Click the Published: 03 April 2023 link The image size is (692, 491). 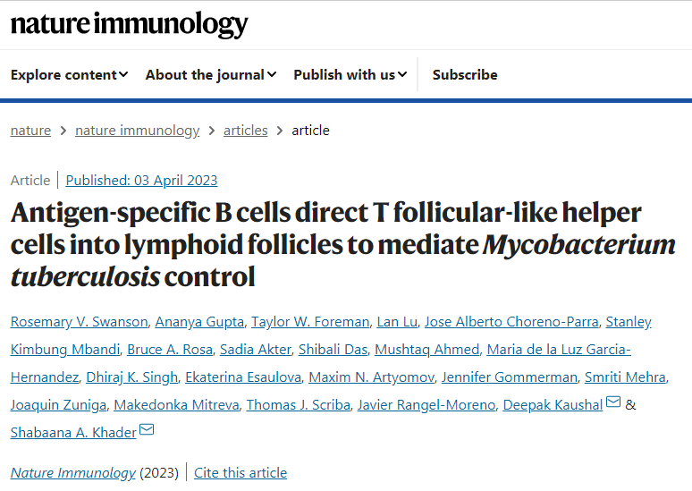[x=141, y=181]
